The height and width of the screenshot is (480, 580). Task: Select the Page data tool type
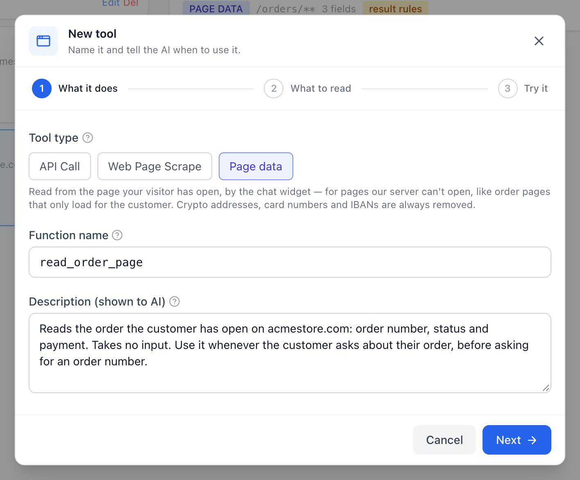[256, 166]
